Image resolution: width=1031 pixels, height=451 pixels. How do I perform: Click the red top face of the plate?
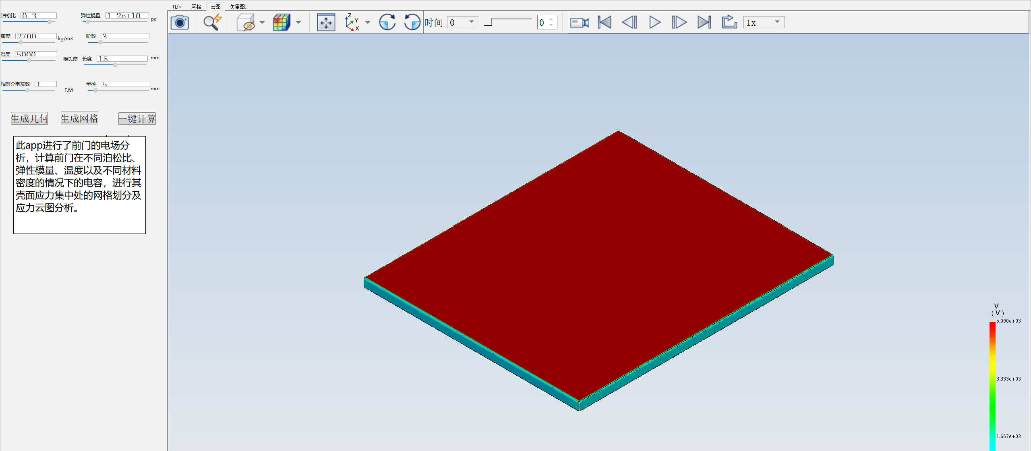coord(598,266)
